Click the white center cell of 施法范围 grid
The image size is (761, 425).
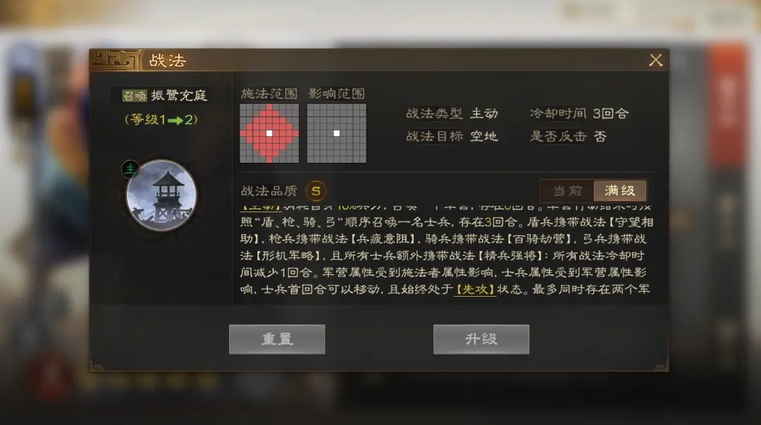click(269, 133)
